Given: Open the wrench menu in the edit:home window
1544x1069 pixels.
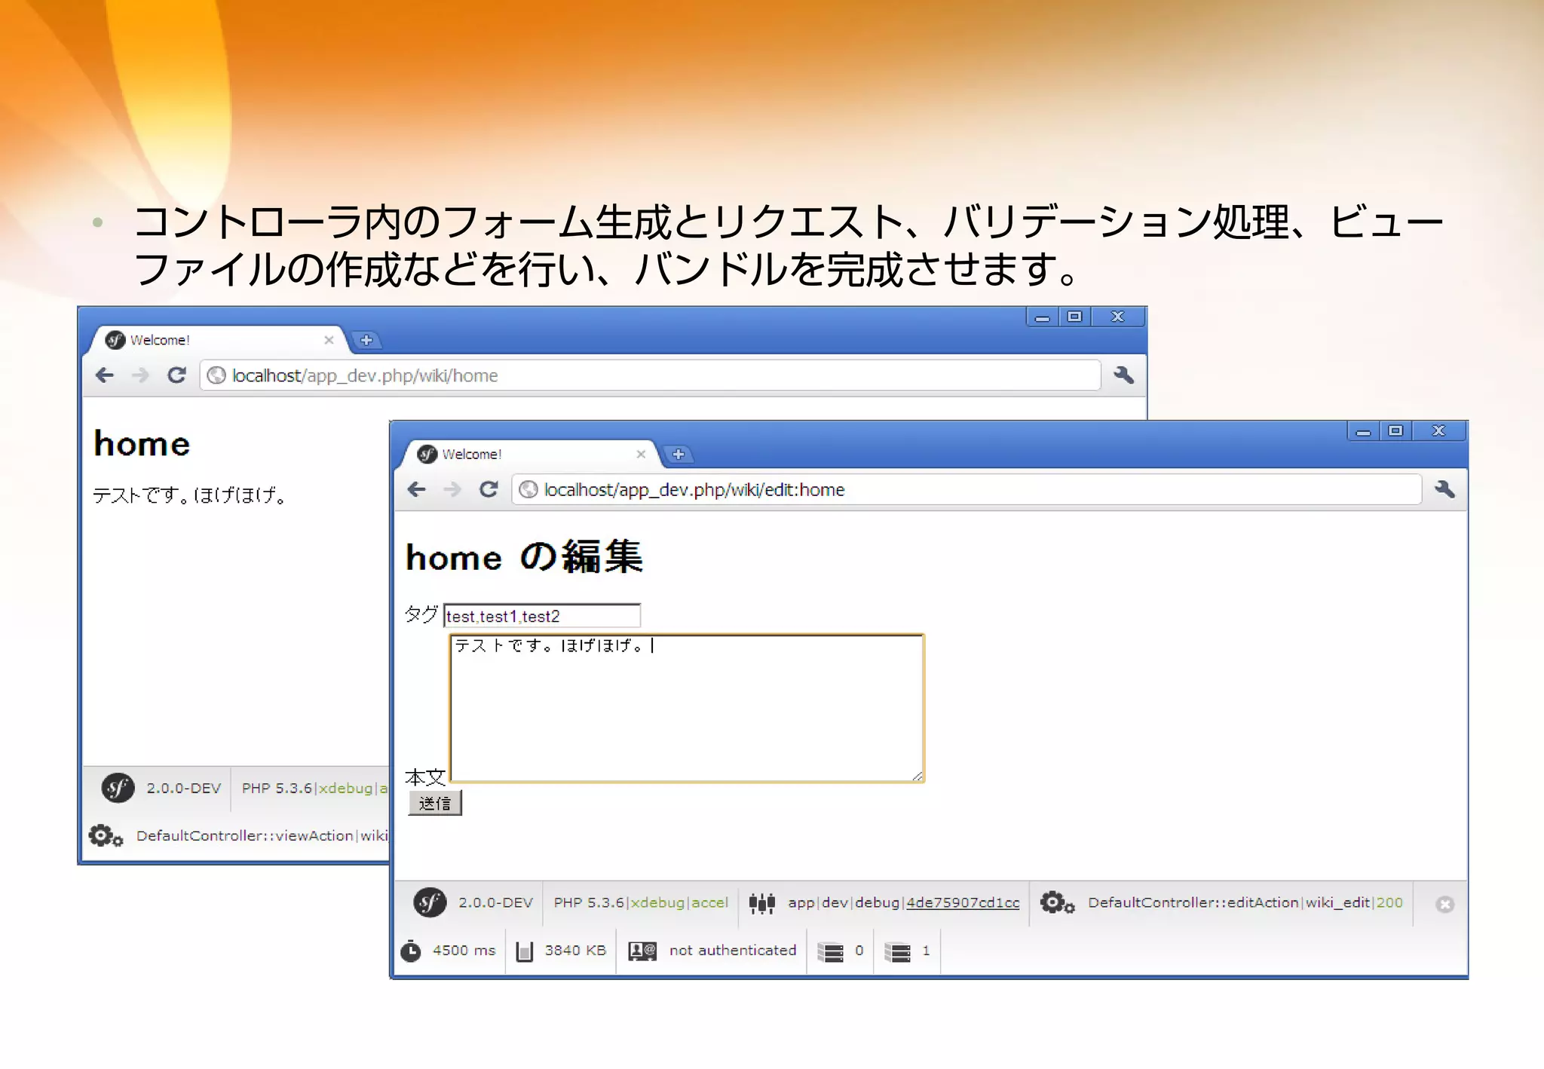Looking at the screenshot, I should (1444, 490).
